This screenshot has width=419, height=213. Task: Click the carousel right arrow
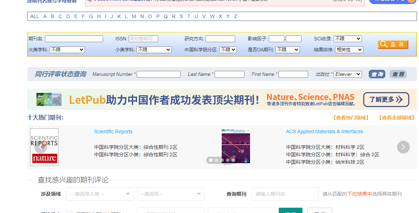[x=403, y=147]
